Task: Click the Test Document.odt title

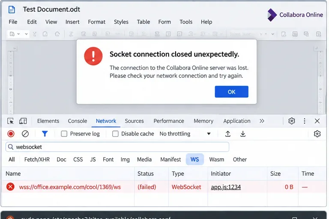Action: pos(51,9)
